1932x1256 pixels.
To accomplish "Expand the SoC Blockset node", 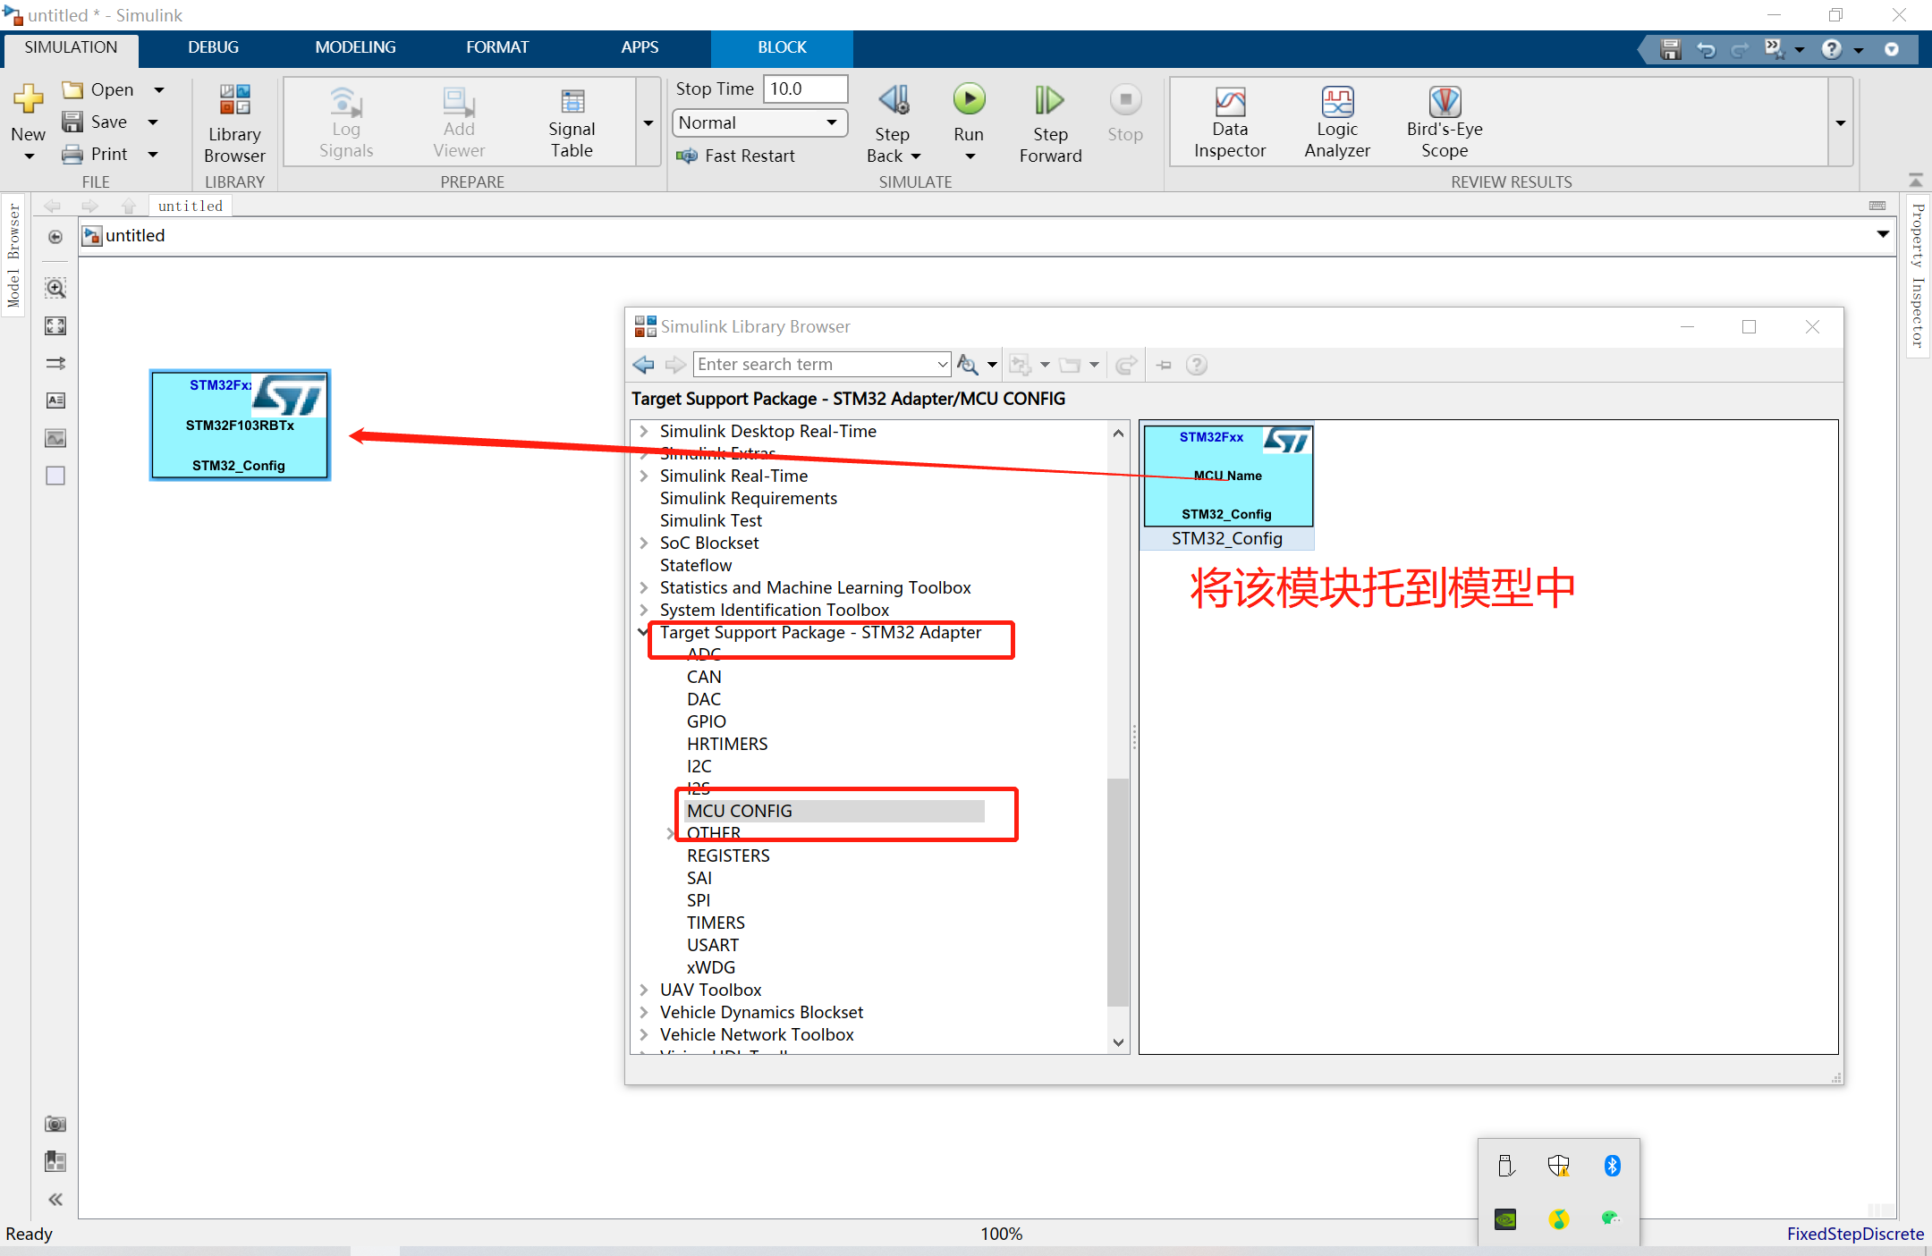I will tap(644, 543).
